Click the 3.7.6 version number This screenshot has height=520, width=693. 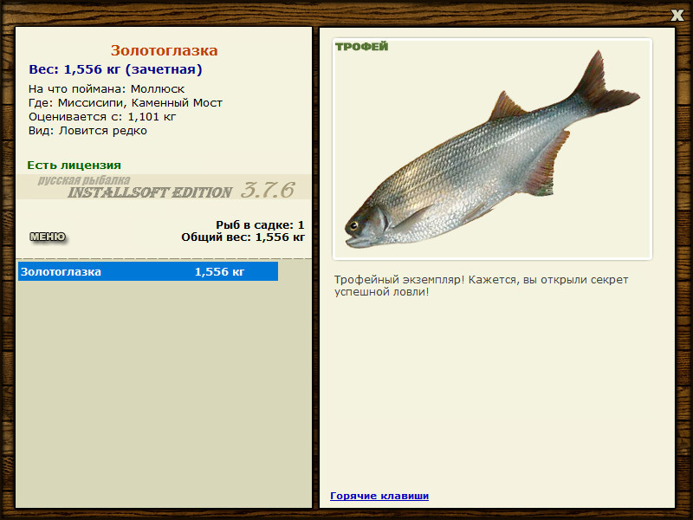coord(268,190)
